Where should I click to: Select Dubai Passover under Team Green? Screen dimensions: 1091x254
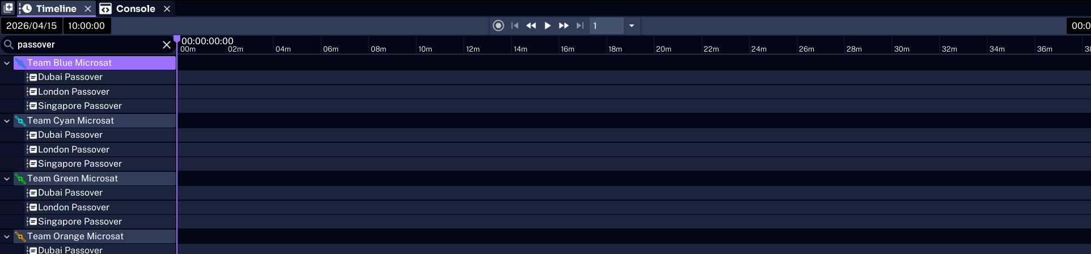tap(100, 193)
